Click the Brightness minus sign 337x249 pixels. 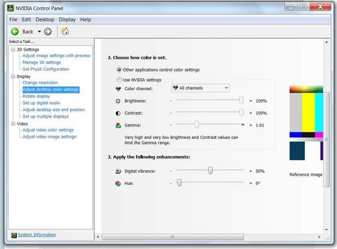coord(171,101)
